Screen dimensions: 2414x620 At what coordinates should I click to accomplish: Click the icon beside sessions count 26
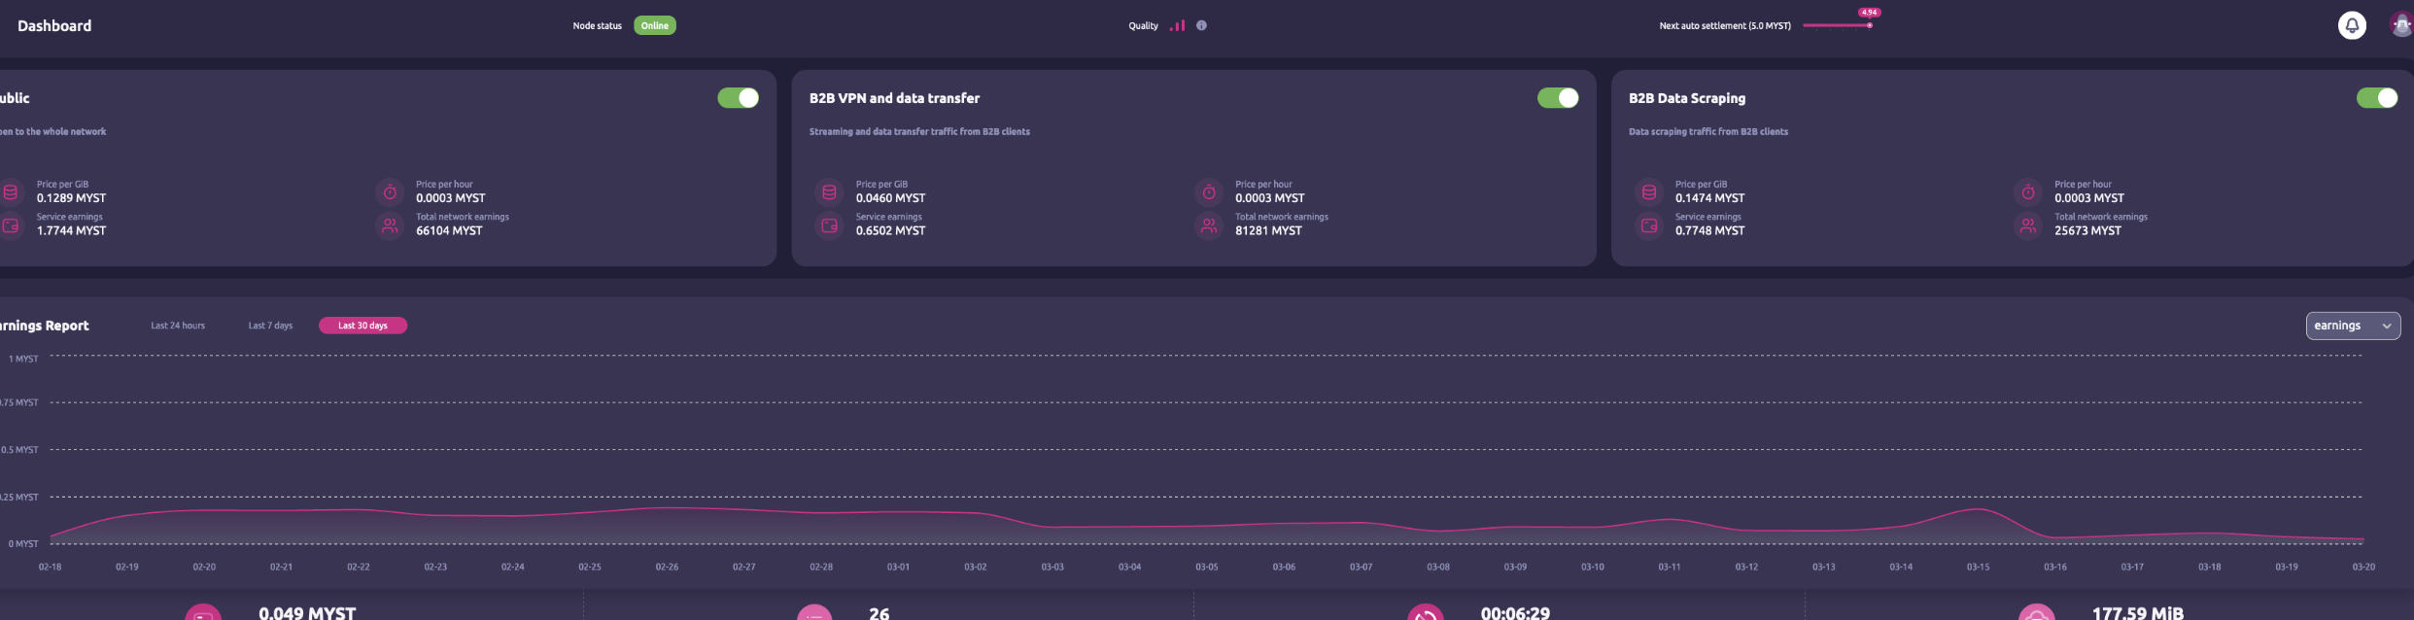click(x=814, y=614)
